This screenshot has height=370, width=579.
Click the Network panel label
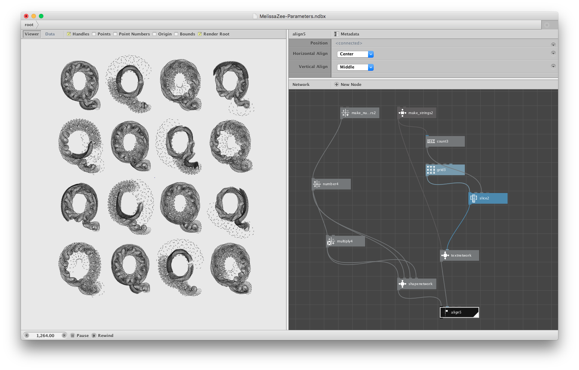click(301, 85)
